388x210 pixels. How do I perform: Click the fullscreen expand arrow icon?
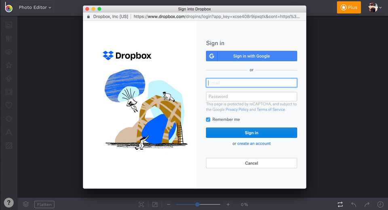coord(155,205)
